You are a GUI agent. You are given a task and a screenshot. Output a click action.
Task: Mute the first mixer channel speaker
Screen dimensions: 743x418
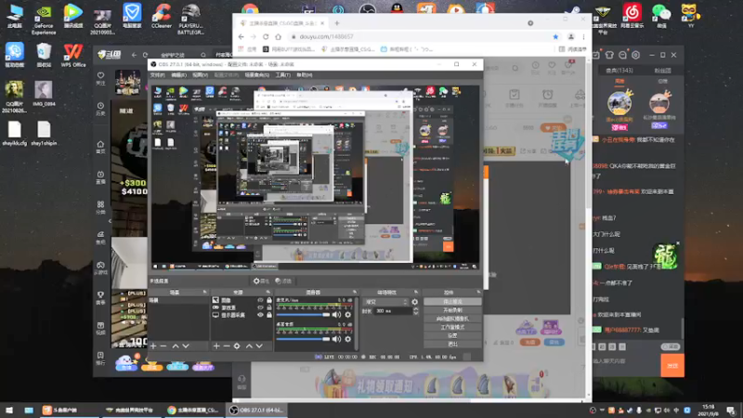point(336,315)
